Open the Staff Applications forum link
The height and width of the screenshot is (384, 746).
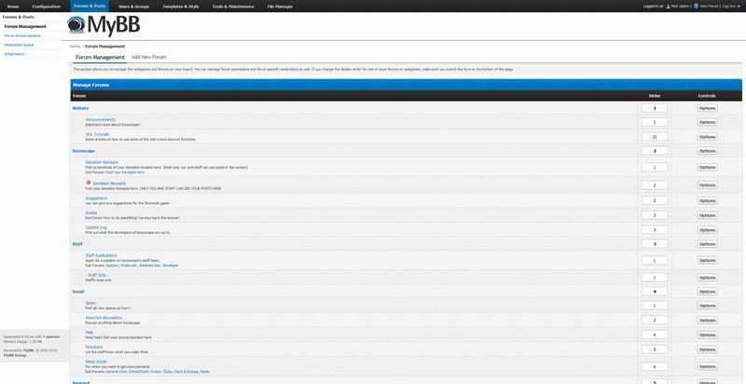click(101, 254)
